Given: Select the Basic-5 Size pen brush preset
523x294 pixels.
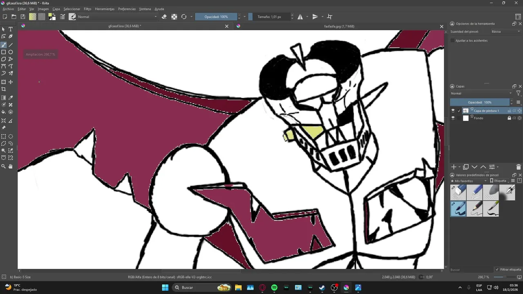Looking at the screenshot, I should [x=458, y=209].
